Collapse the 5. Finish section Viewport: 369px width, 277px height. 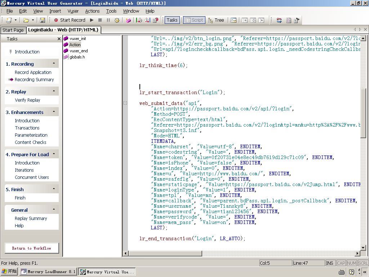[x=54, y=189]
